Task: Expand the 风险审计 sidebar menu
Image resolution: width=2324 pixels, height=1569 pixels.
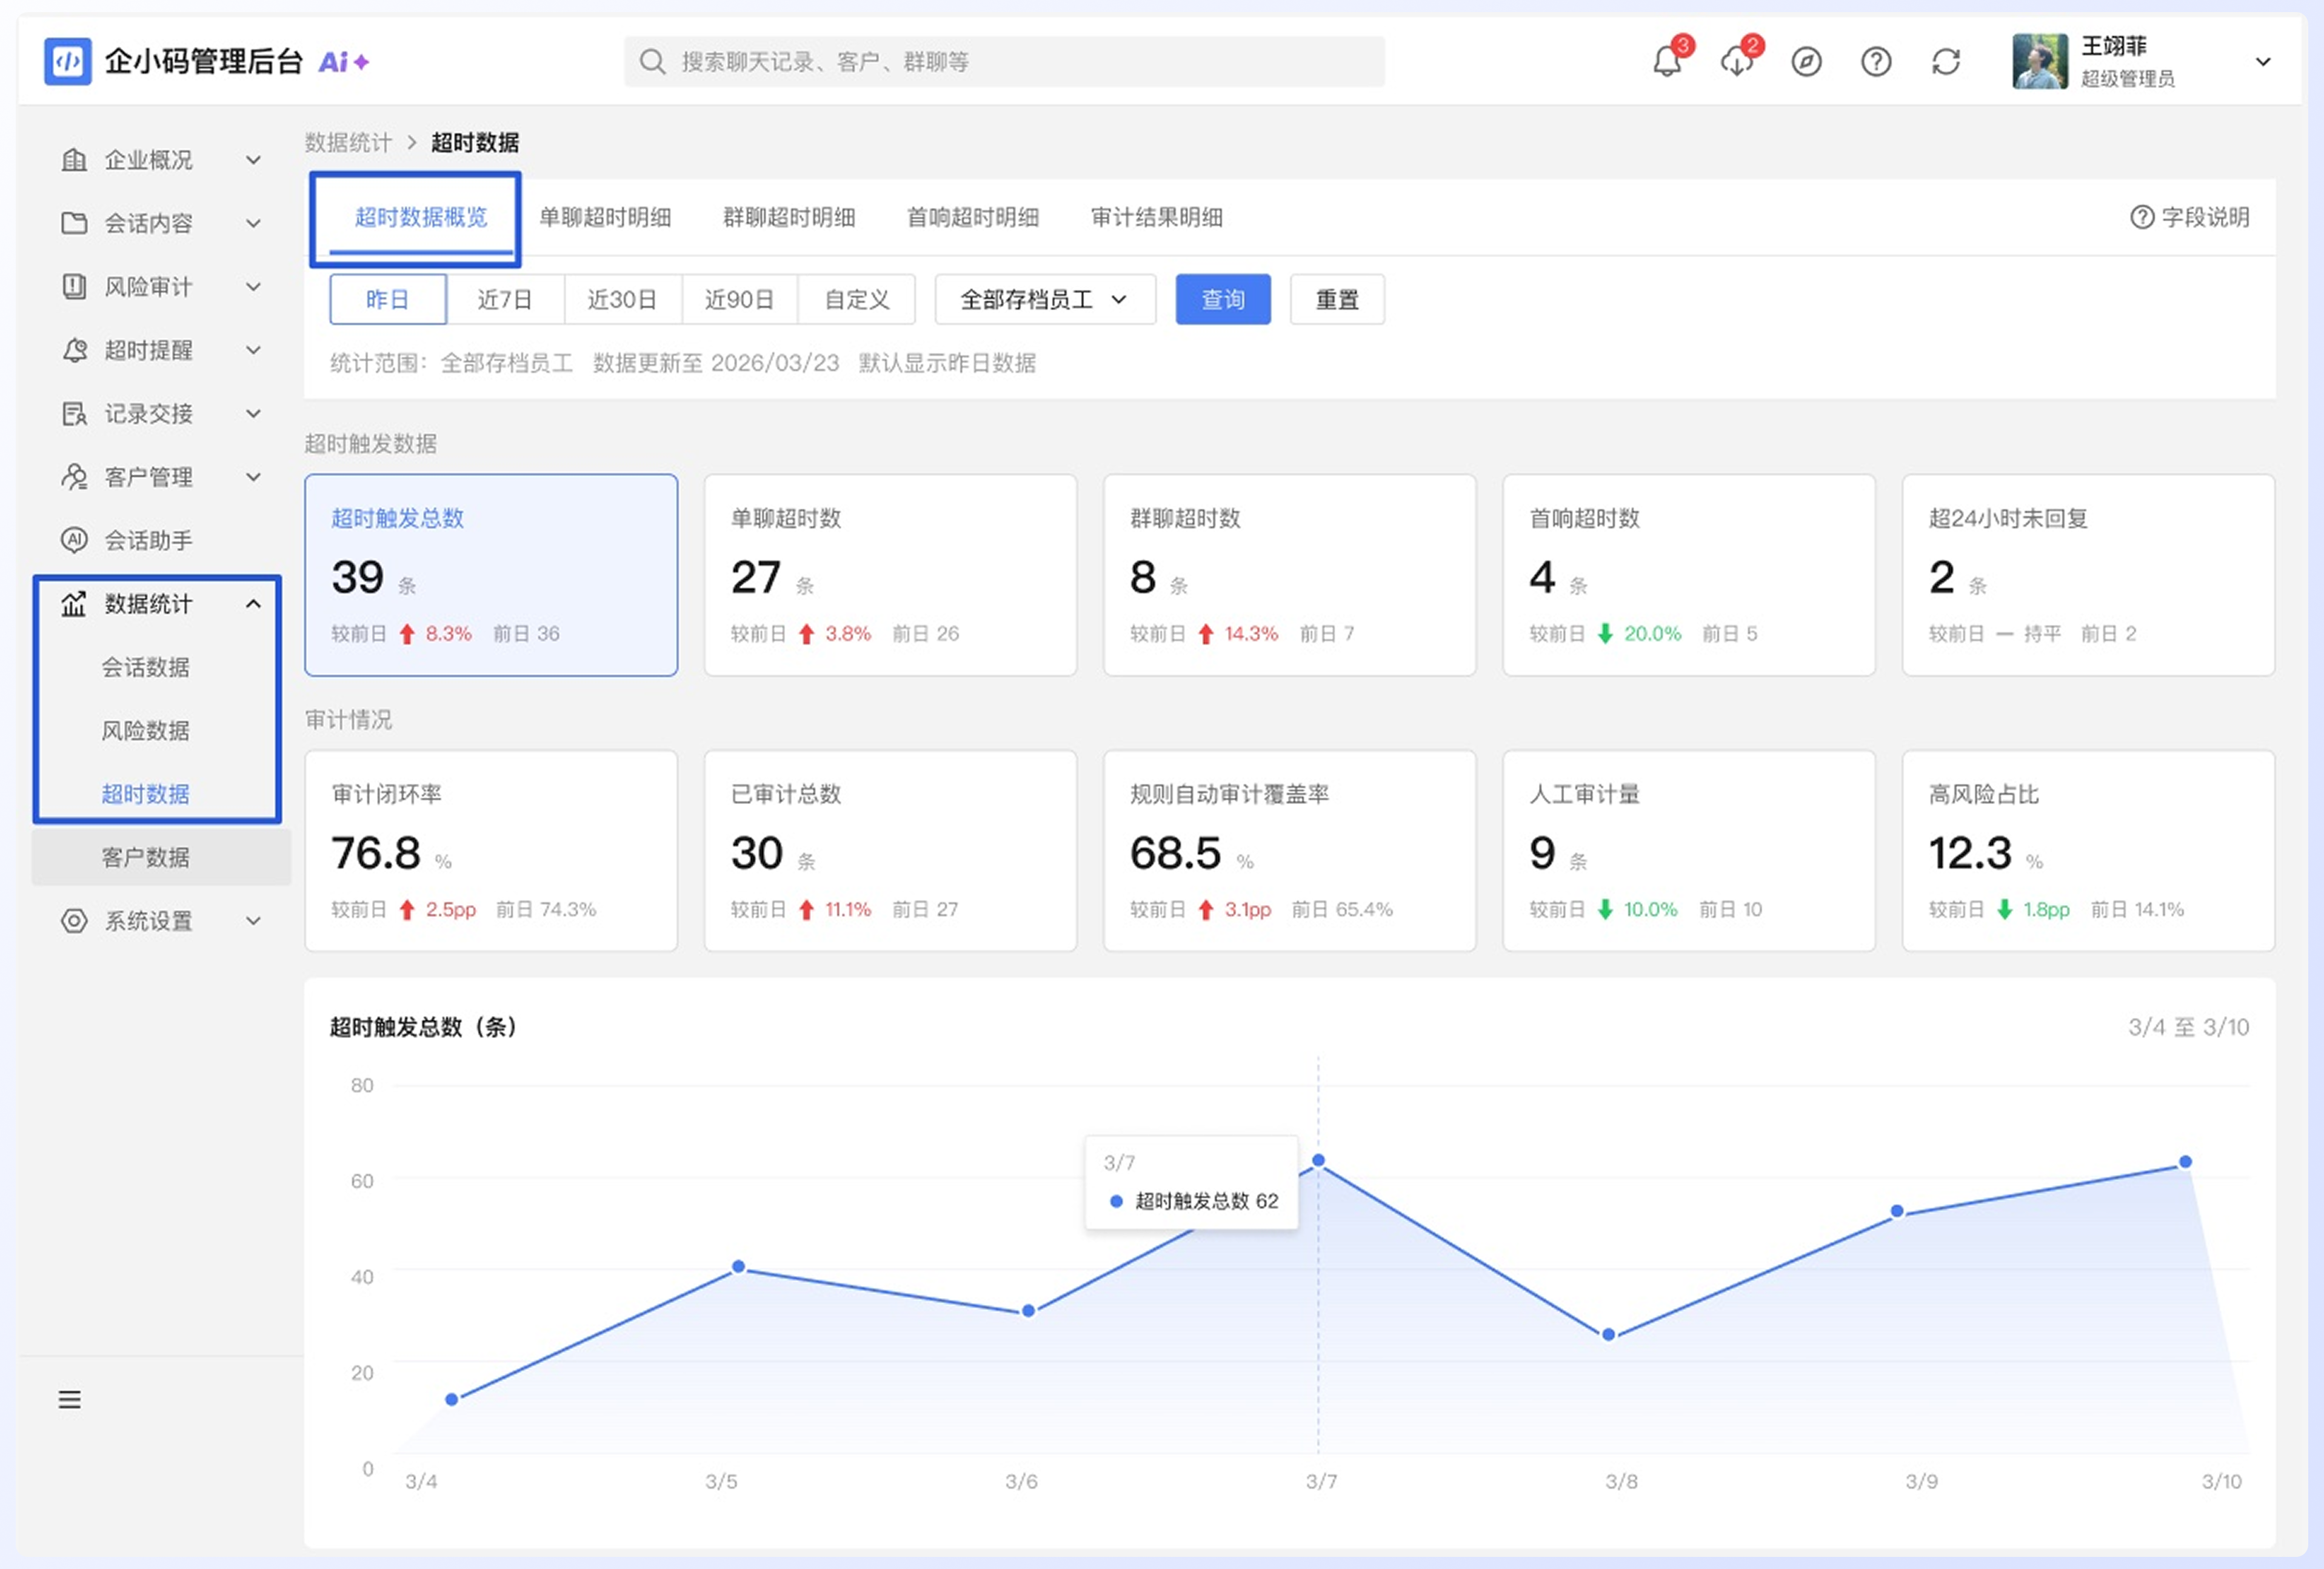Action: tap(160, 287)
